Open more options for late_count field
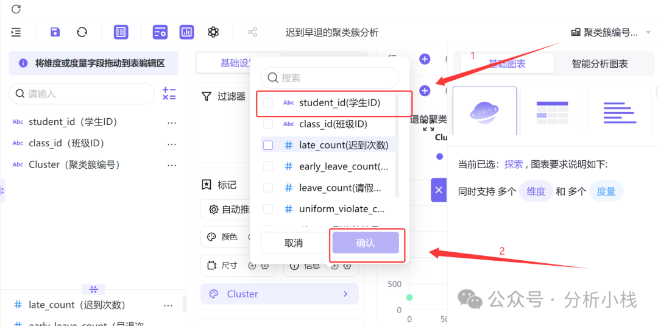This screenshot has height=326, width=658. coord(168,305)
